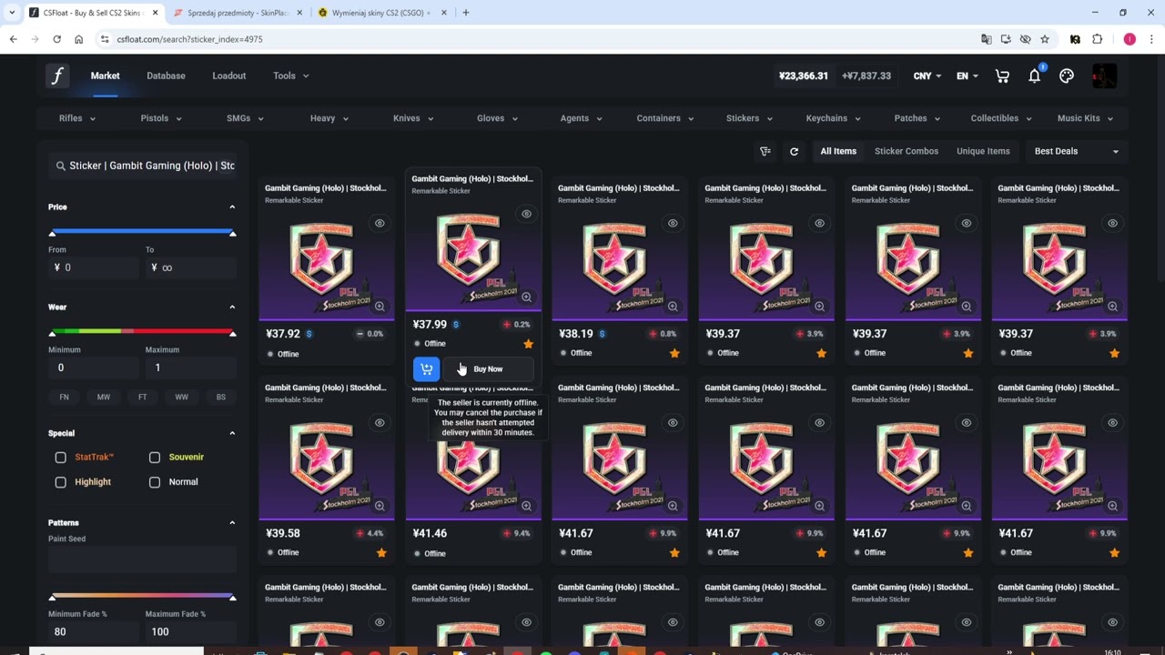This screenshot has height=655, width=1165.
Task: Tick the Normal checkbox
Action: click(x=155, y=482)
